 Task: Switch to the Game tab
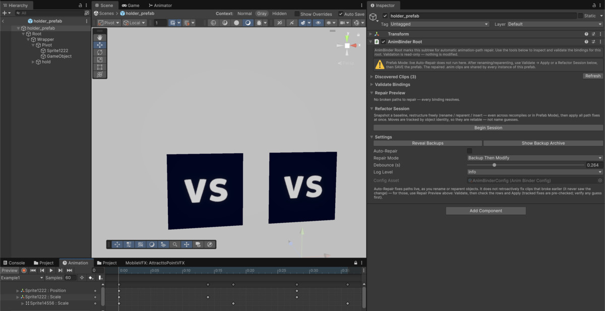point(130,5)
